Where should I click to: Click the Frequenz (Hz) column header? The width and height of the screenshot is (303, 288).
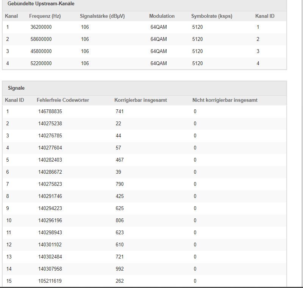(x=45, y=16)
